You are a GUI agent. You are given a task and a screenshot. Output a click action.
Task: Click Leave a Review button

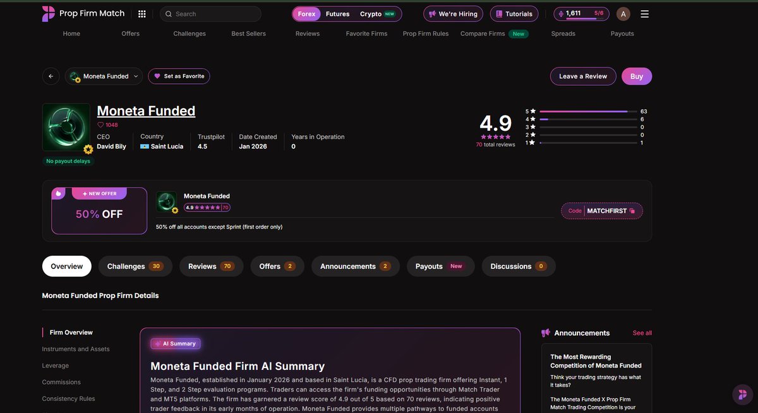pyautogui.click(x=583, y=76)
